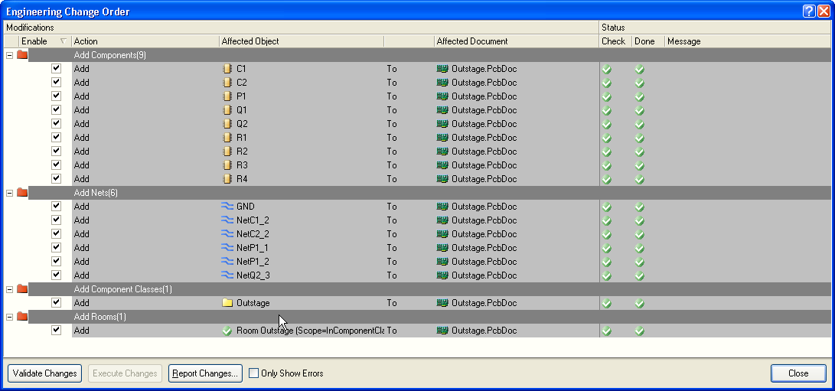Screen dimensions: 835x391
Task: Click the Check status icon for R4
Action: point(606,179)
